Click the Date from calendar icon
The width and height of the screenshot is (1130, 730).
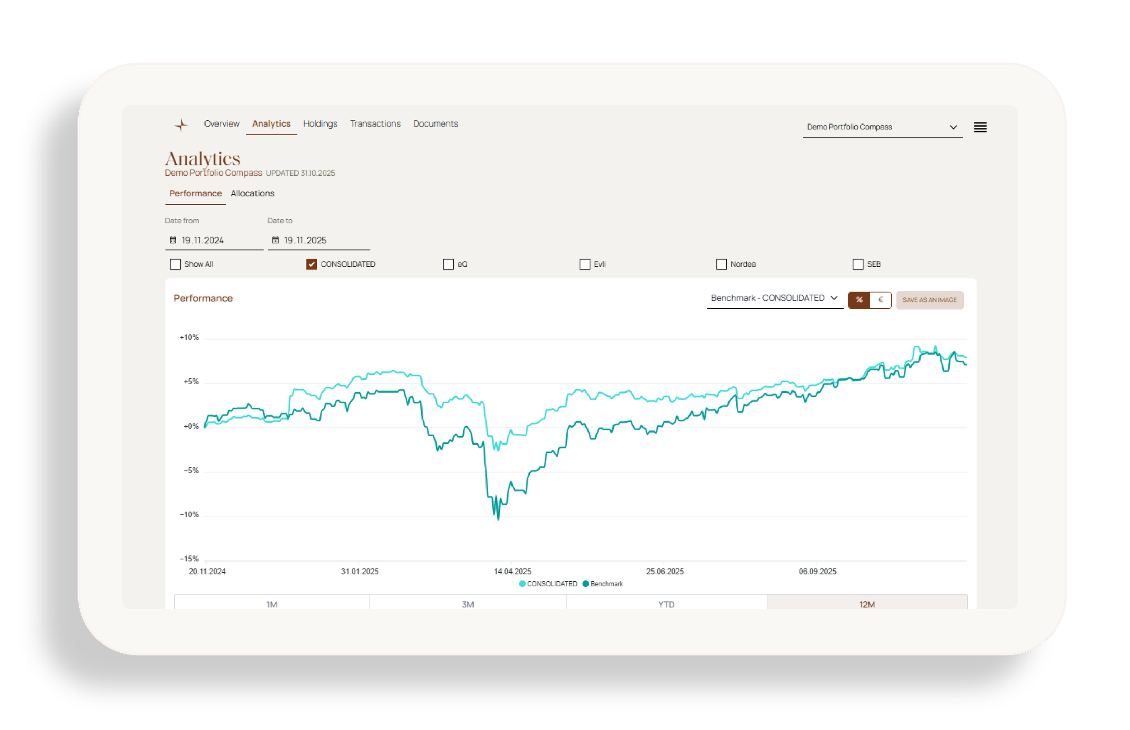173,240
